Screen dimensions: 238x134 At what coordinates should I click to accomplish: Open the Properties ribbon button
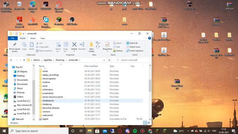tap(107, 47)
